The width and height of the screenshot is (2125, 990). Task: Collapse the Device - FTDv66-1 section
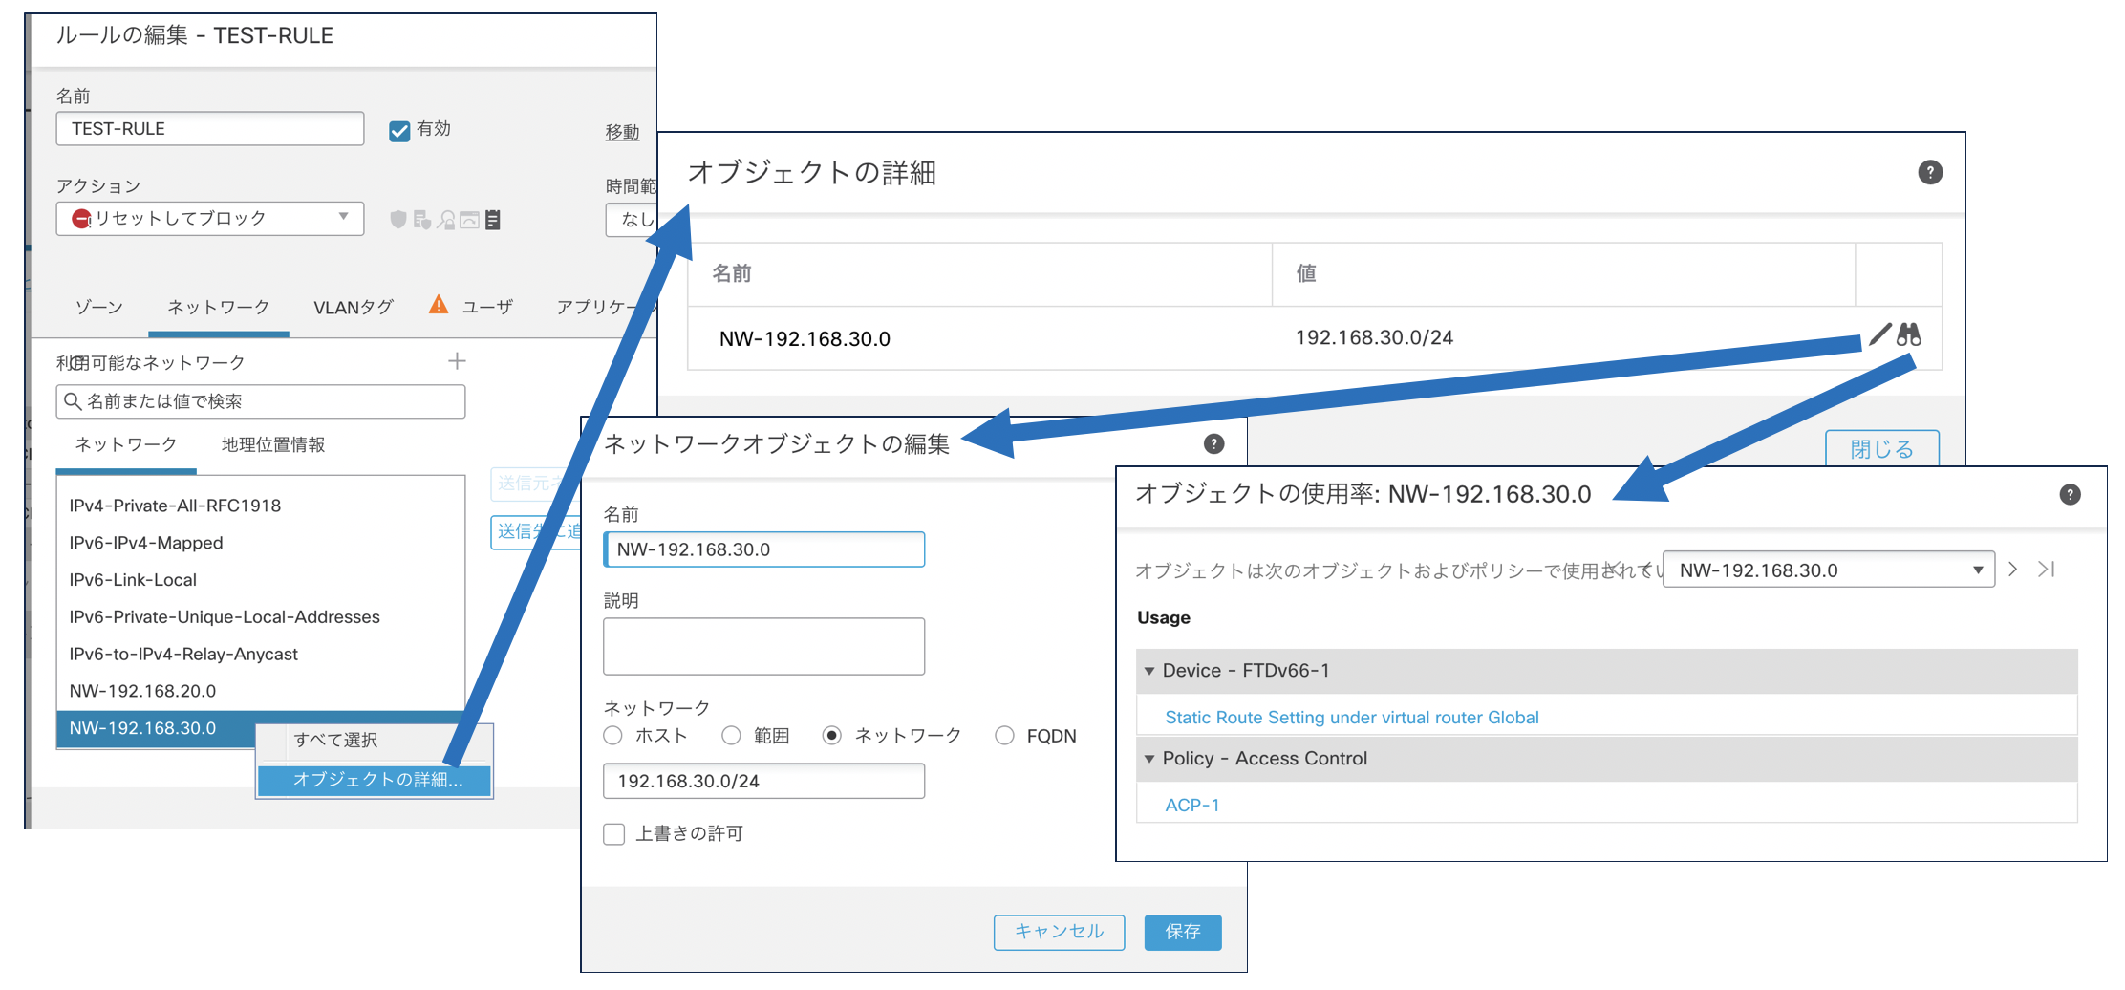pyautogui.click(x=1149, y=671)
